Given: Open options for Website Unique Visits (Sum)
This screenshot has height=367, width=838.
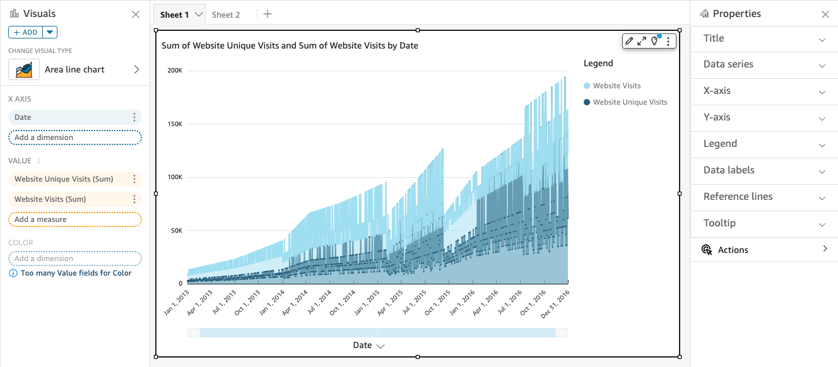Looking at the screenshot, I should [x=134, y=179].
